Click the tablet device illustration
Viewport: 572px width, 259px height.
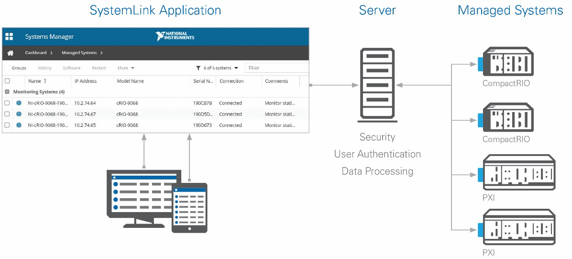189,207
